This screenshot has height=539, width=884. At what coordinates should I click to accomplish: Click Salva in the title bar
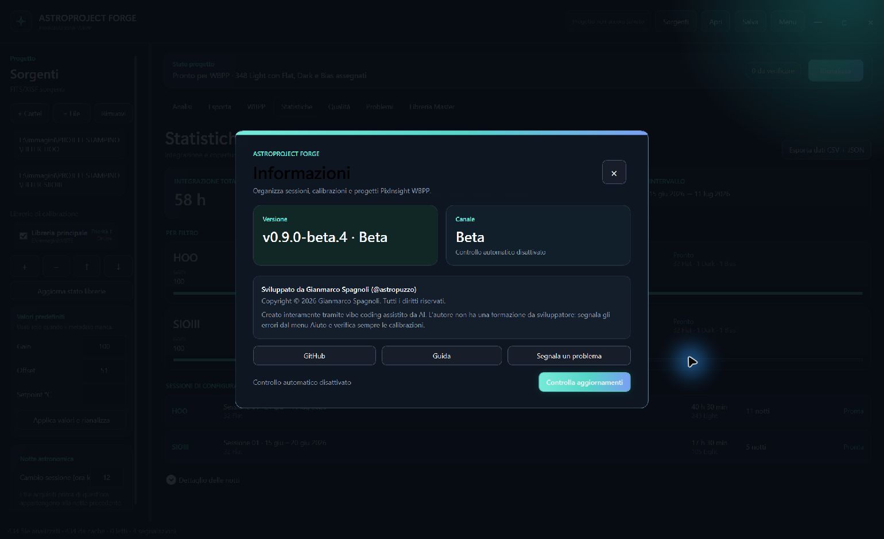coord(750,22)
